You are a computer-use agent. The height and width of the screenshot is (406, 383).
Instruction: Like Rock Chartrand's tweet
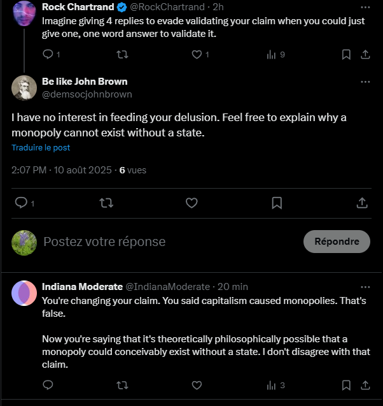tap(197, 54)
